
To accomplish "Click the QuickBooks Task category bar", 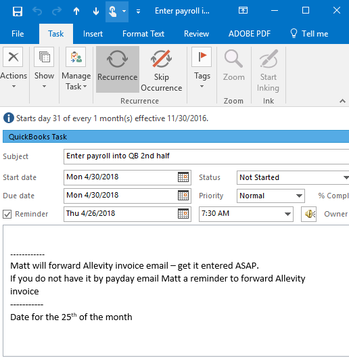I will 176,137.
